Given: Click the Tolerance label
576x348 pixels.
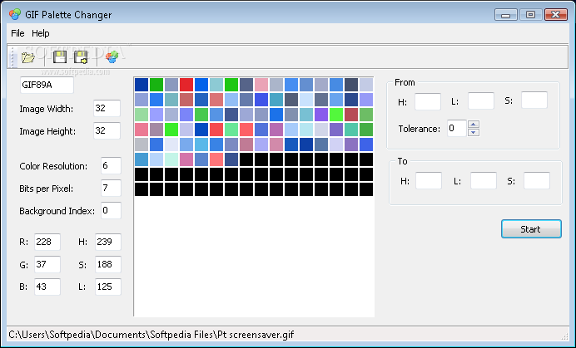Looking at the screenshot, I should pos(420,129).
